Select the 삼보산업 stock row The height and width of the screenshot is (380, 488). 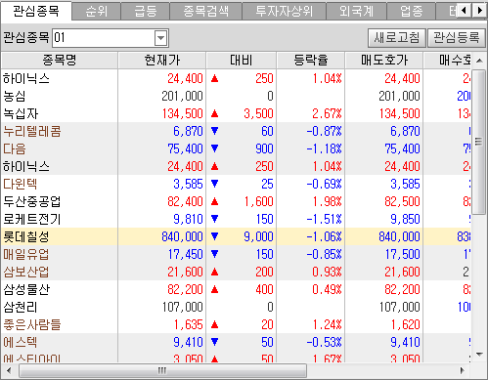coord(236,272)
